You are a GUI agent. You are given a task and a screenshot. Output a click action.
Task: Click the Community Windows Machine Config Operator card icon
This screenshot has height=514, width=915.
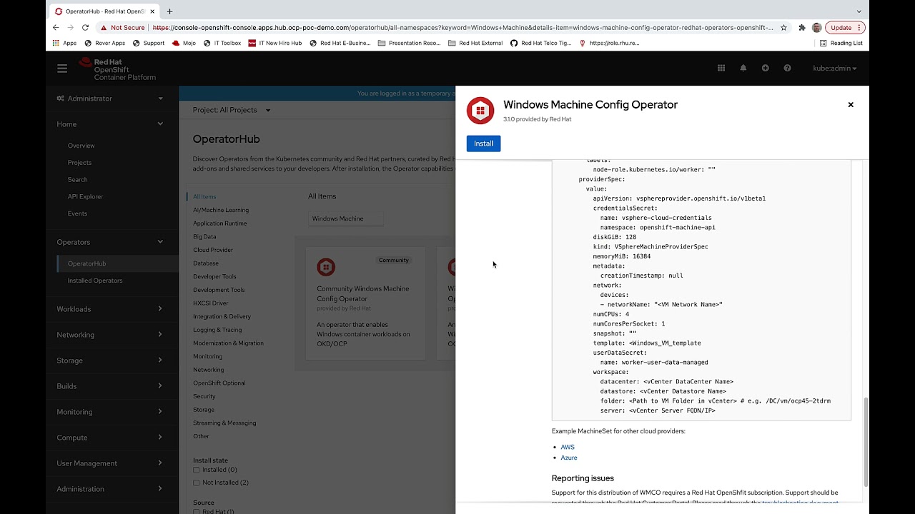(326, 267)
